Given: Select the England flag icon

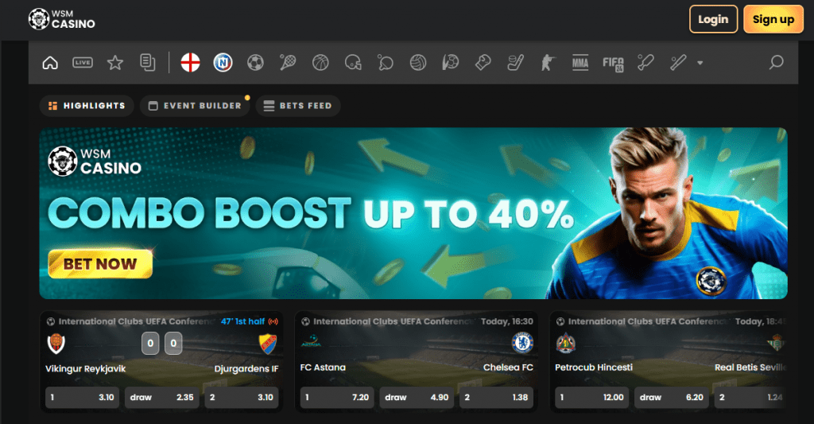Looking at the screenshot, I should [191, 63].
